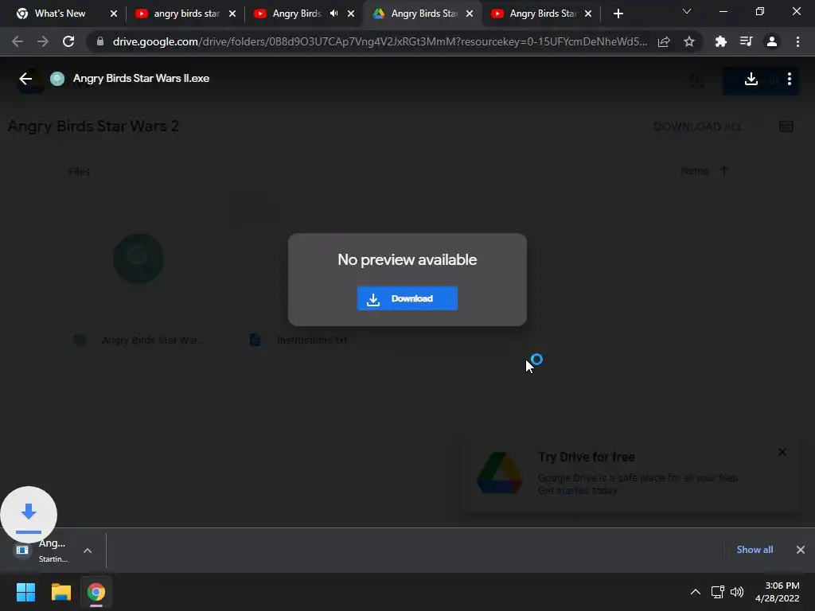
Task: Close the What's New tab
Action: point(114,14)
